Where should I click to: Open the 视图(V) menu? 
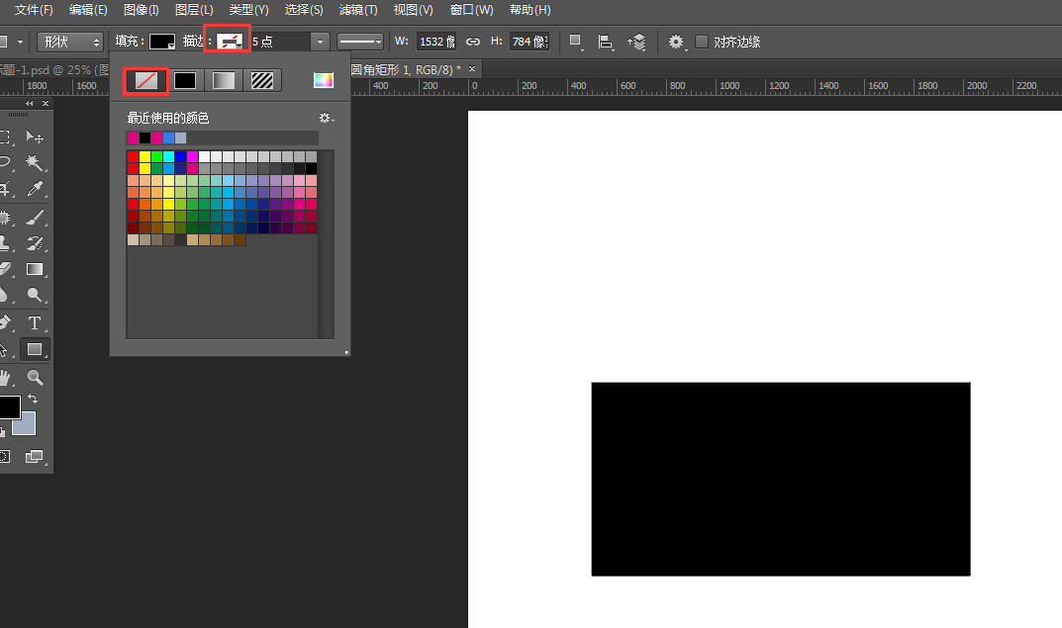tap(413, 10)
